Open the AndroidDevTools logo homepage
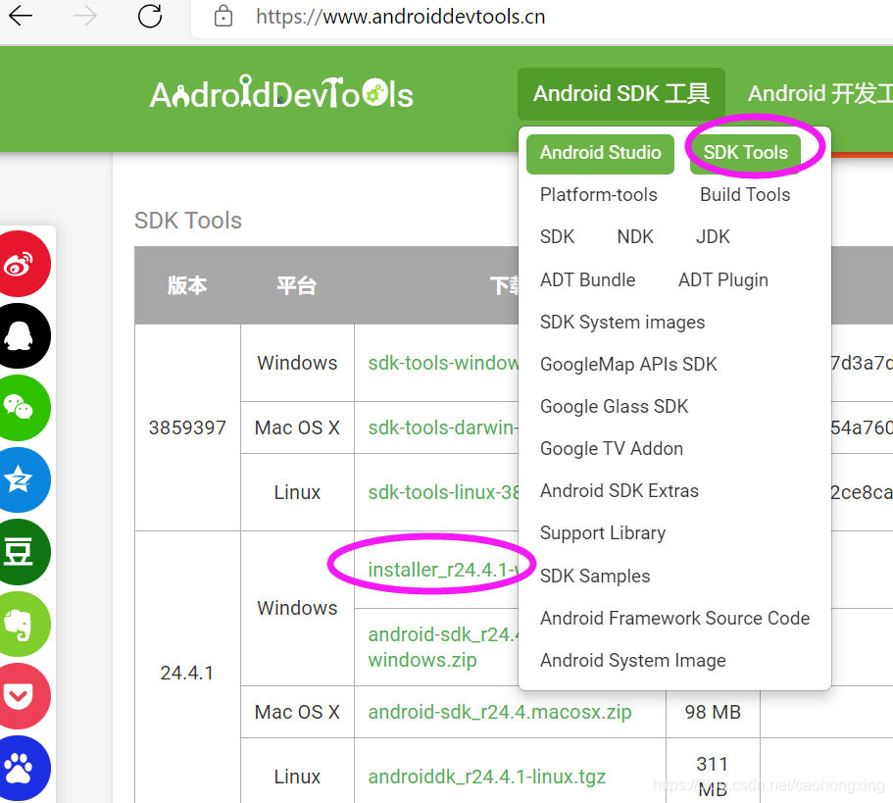893x803 pixels. click(x=281, y=93)
